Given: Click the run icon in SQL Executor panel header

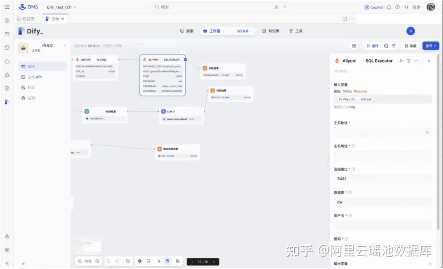Looking at the screenshot, I should click(402, 61).
